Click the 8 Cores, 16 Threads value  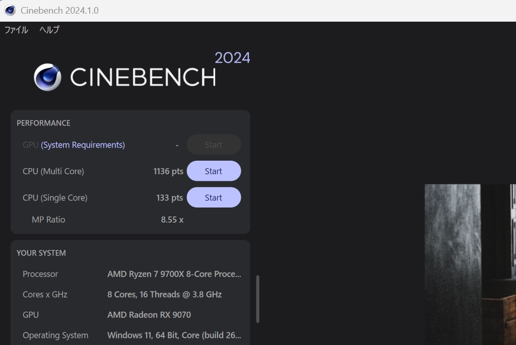coord(165,294)
